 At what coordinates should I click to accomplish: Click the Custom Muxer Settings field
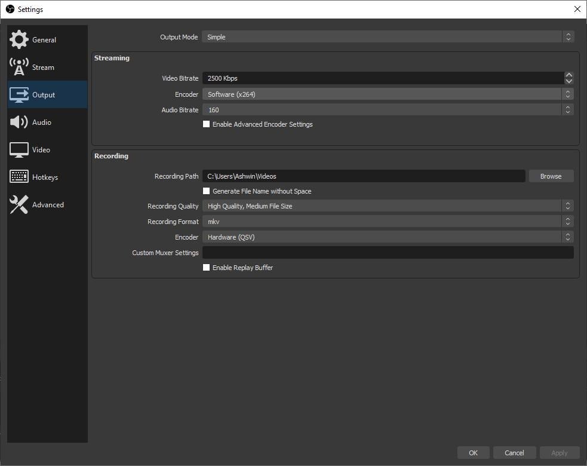pos(388,253)
